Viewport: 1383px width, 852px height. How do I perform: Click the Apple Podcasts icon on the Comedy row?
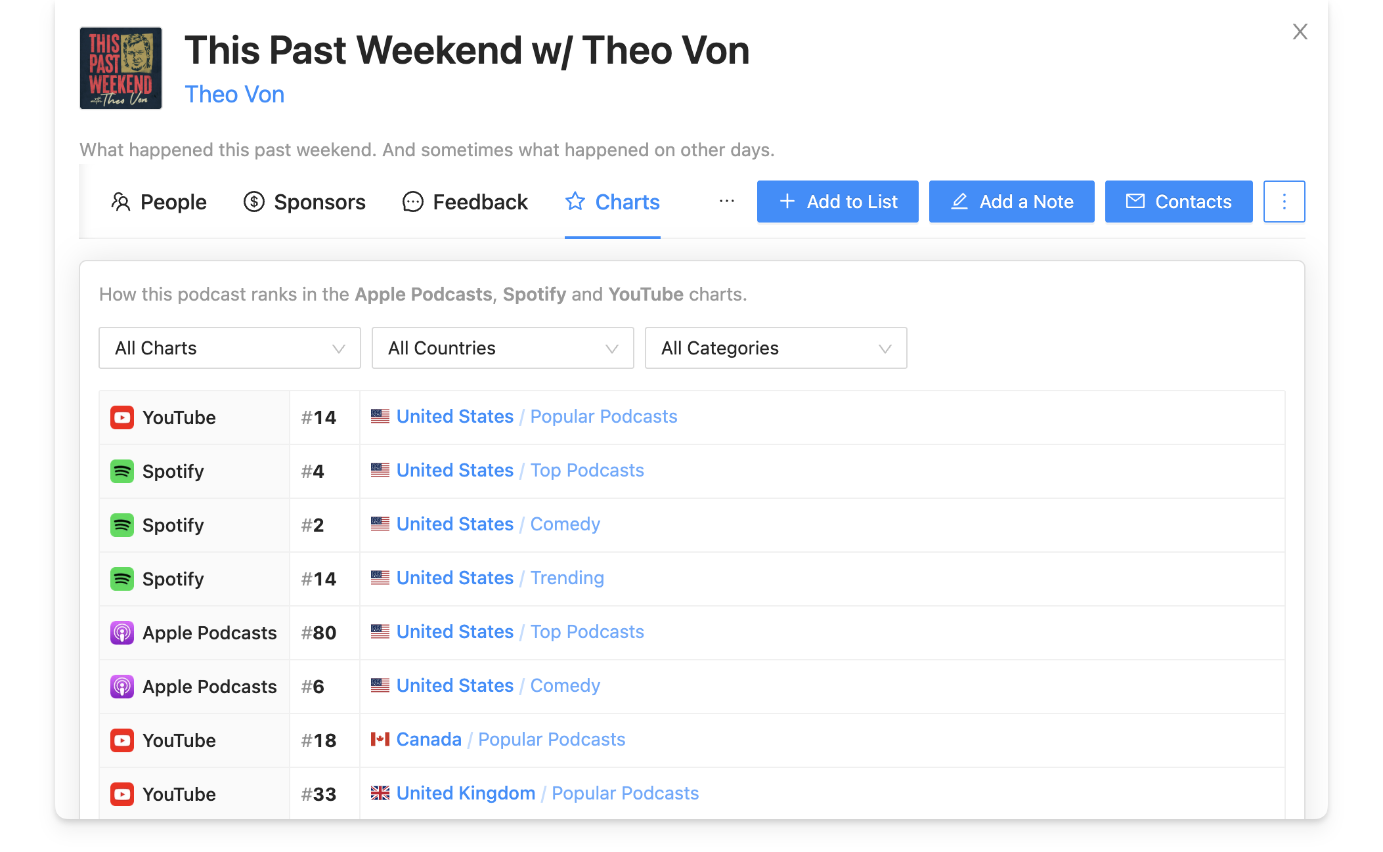(x=122, y=686)
